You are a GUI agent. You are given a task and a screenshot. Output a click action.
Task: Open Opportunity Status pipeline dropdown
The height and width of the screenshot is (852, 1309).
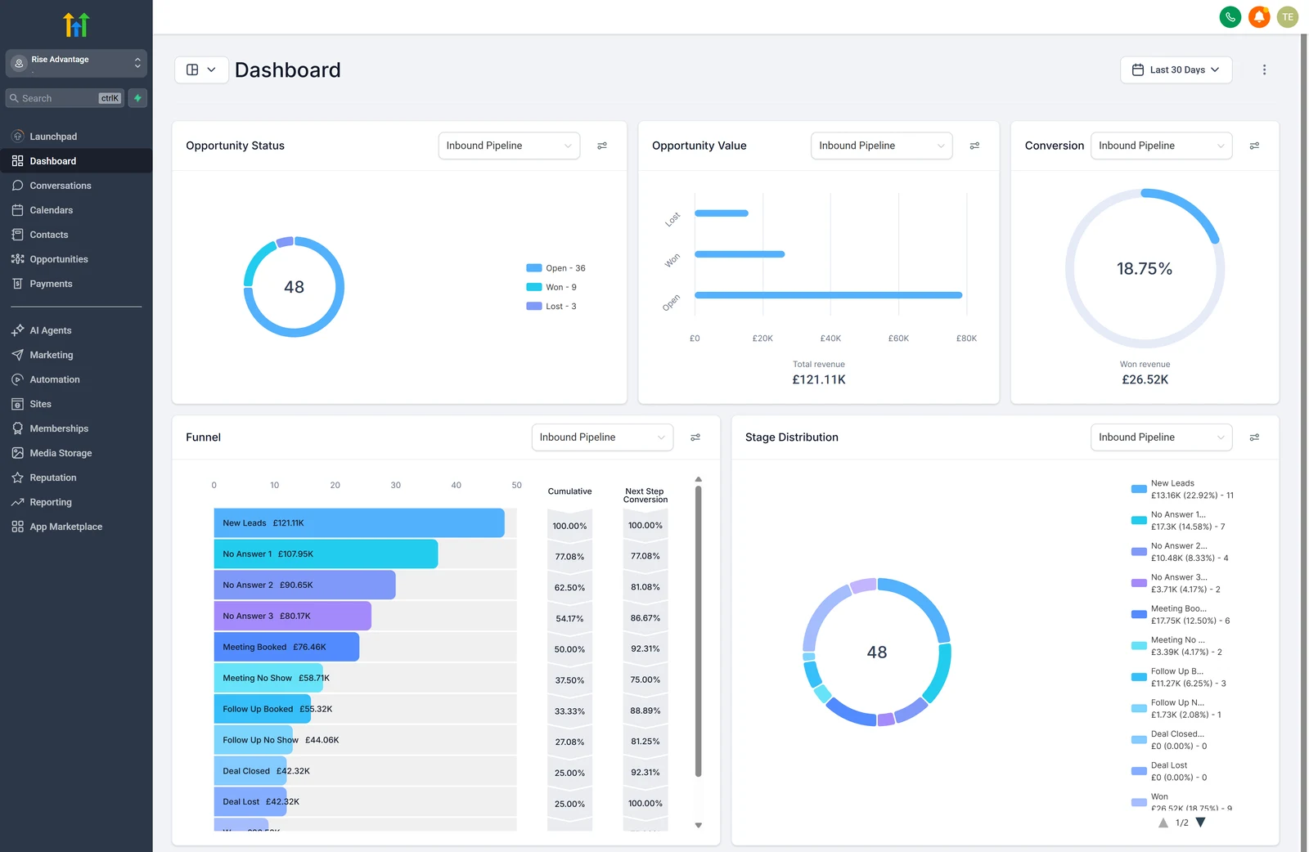pos(509,146)
